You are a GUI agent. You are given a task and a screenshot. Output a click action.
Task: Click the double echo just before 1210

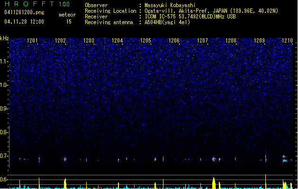click(x=285, y=159)
